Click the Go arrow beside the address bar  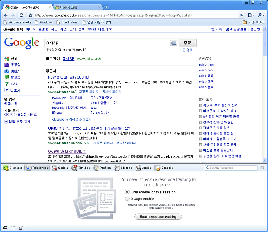[242, 15]
